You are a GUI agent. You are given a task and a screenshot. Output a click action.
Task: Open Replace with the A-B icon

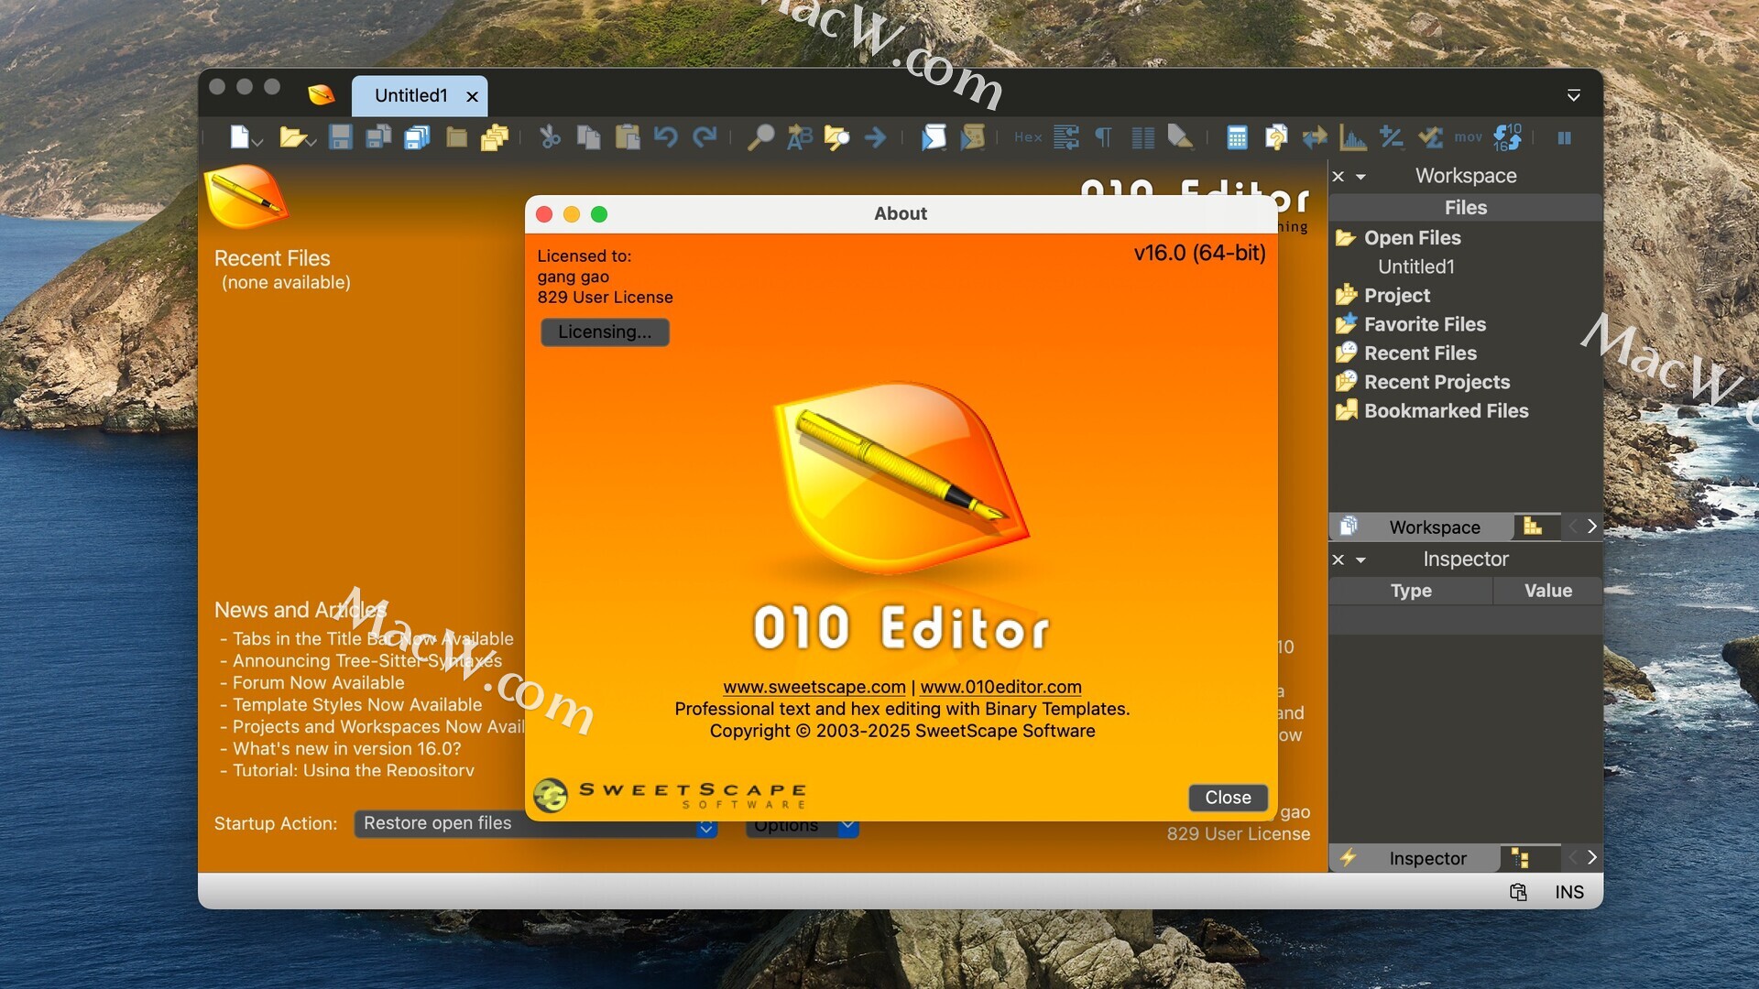tap(799, 137)
